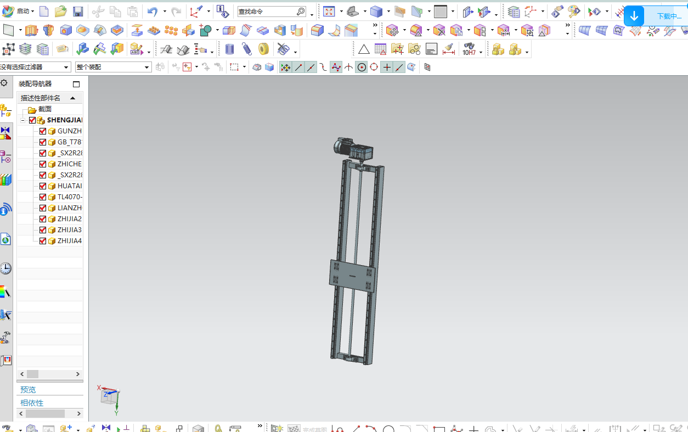Click the cylindrical compression spring icon

[230, 49]
